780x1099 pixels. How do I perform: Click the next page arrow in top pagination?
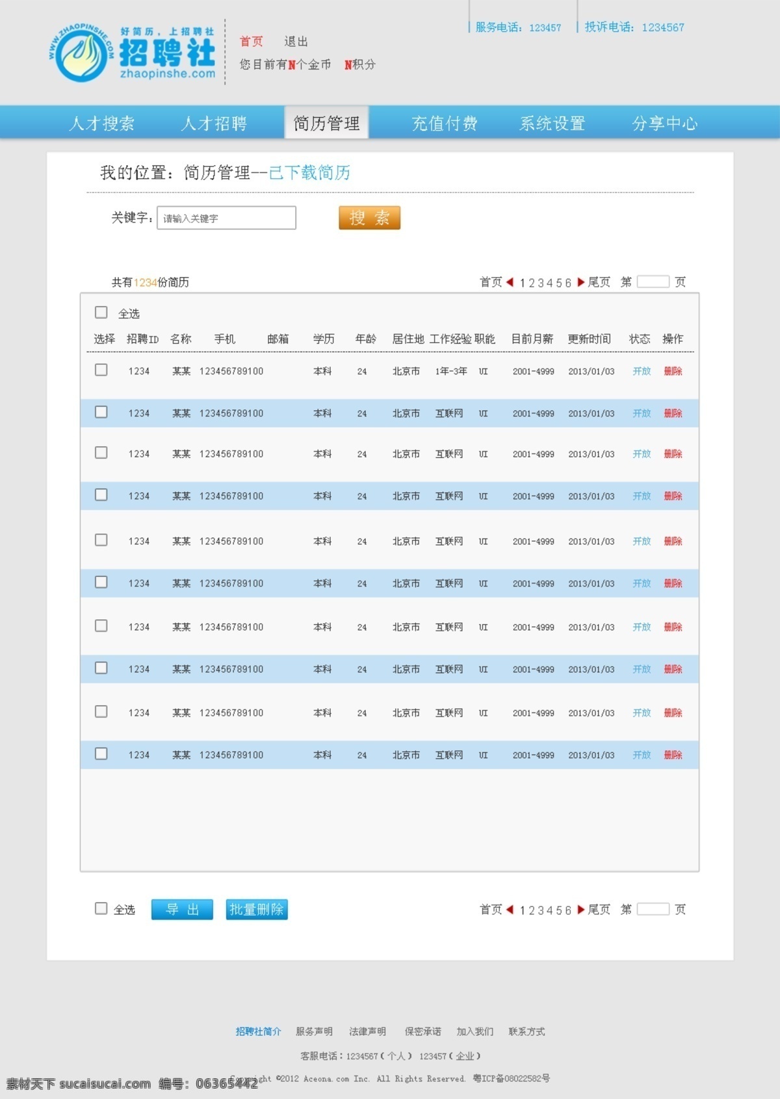[x=581, y=282]
